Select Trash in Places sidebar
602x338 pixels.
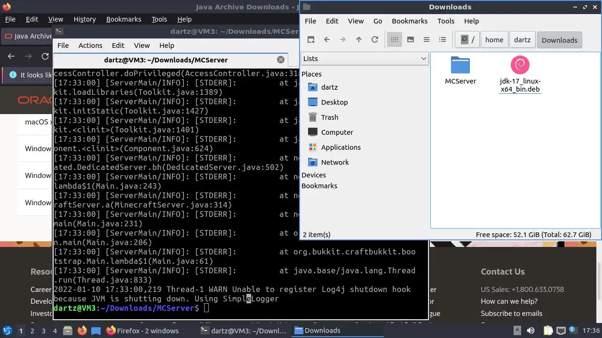point(323,117)
